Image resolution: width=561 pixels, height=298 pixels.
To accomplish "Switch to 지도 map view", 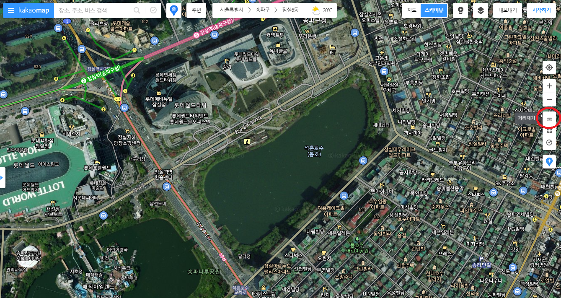I will click(411, 10).
